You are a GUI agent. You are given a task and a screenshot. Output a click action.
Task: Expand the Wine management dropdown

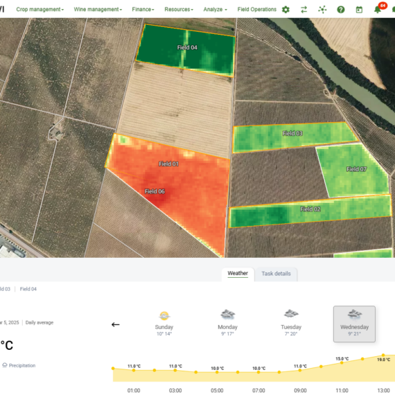point(98,9)
